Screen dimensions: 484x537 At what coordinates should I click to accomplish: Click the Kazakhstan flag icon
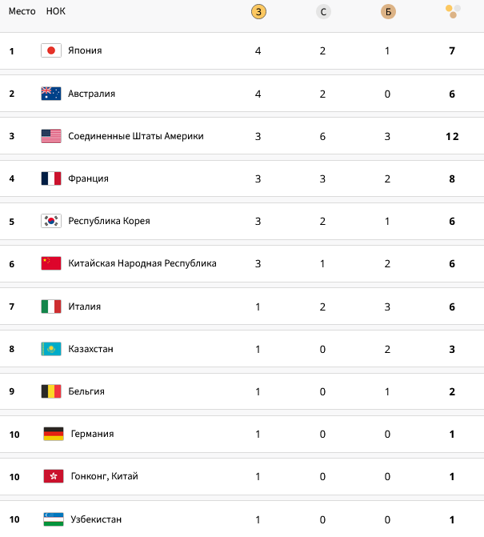(51, 349)
